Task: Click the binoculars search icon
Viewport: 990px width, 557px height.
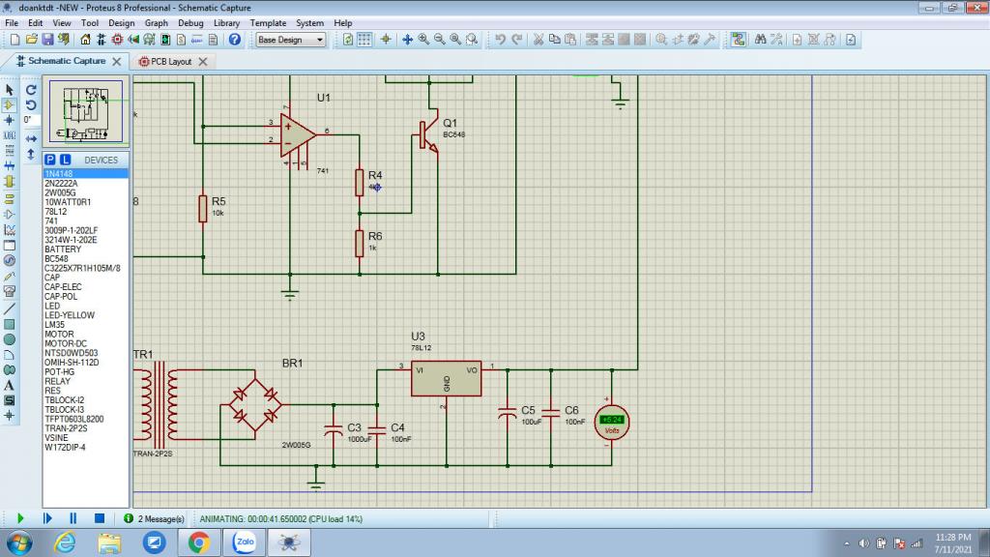Action: [x=761, y=40]
